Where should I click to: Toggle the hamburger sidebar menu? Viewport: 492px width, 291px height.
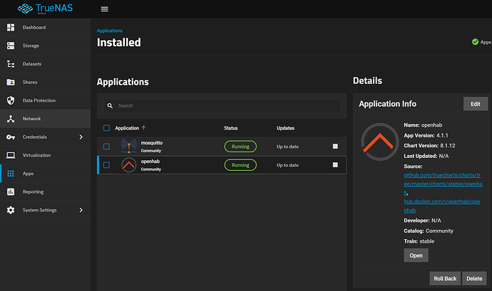point(105,9)
